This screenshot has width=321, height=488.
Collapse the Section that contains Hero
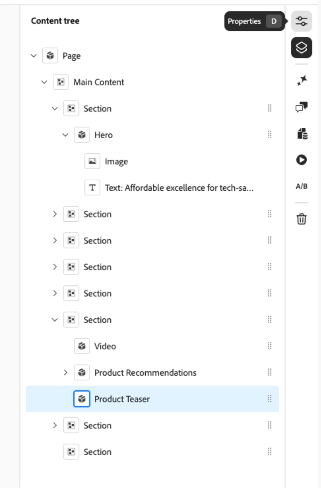(x=55, y=108)
